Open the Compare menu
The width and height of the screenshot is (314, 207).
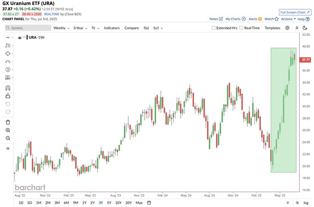pyautogui.click(x=132, y=28)
